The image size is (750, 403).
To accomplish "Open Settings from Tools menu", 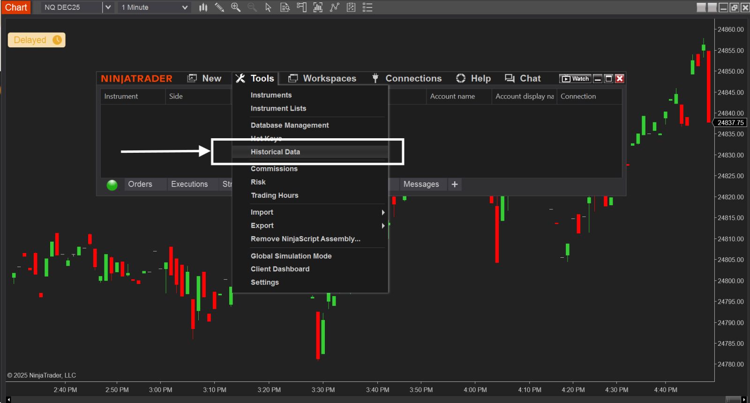I will click(265, 282).
